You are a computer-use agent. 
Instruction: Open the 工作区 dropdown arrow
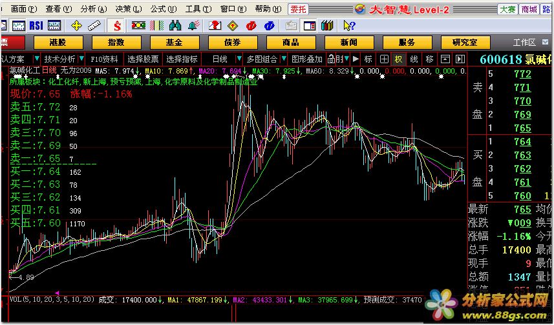[x=545, y=43]
